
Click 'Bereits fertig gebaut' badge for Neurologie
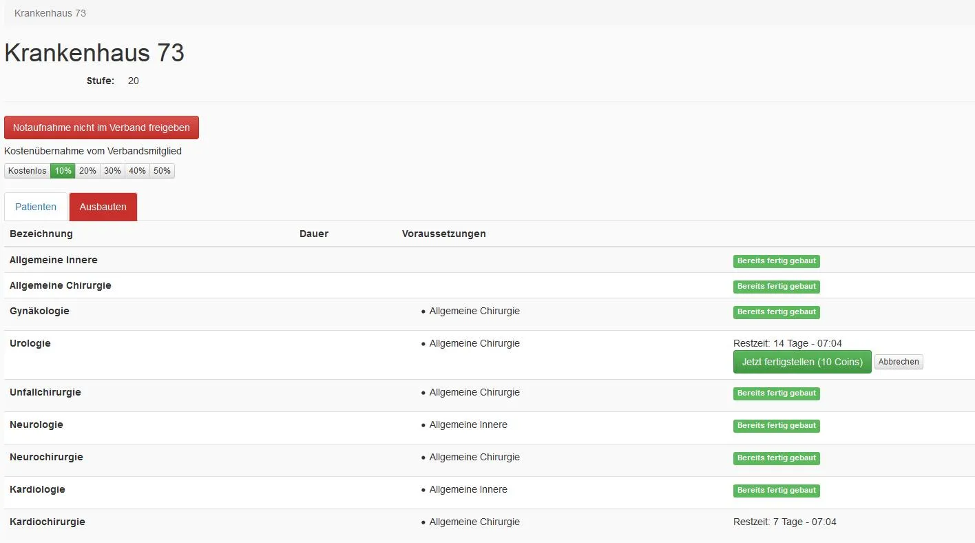pos(776,426)
